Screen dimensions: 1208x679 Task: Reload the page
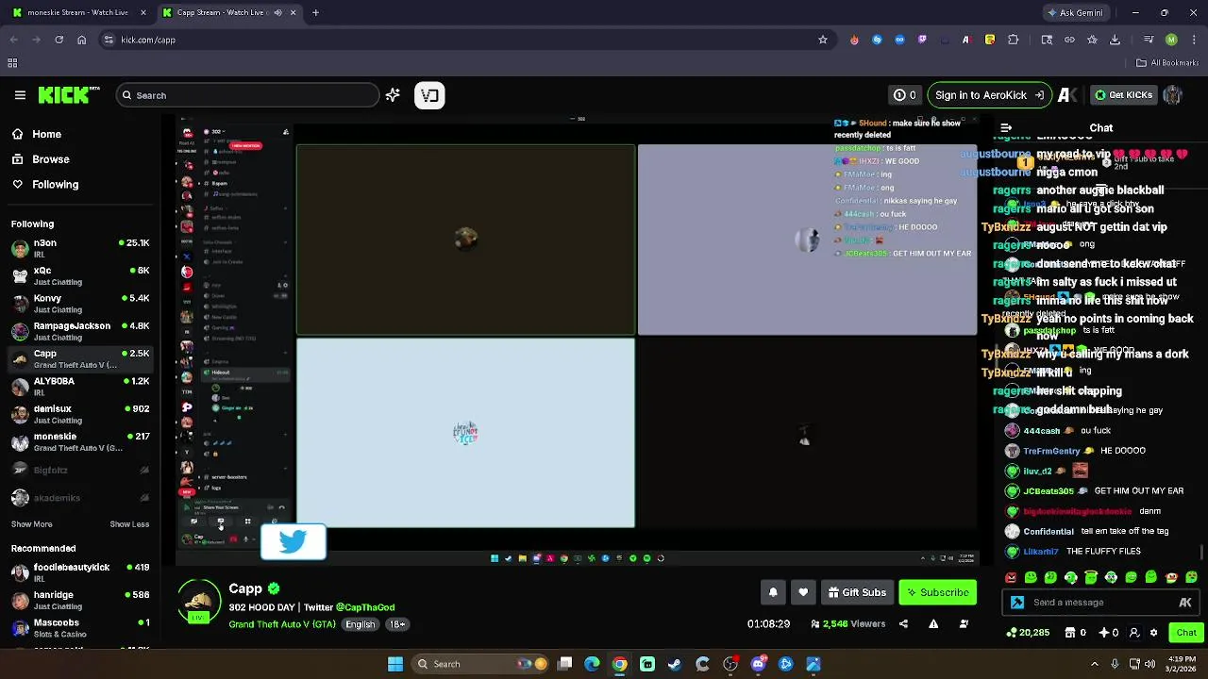(x=59, y=40)
